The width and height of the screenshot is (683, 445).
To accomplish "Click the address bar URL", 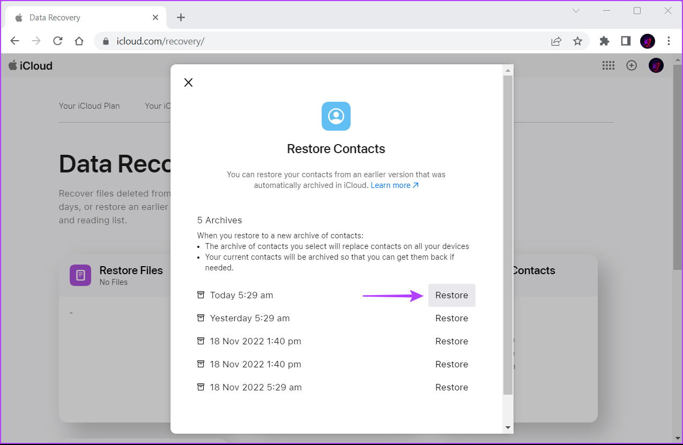I will click(x=160, y=41).
